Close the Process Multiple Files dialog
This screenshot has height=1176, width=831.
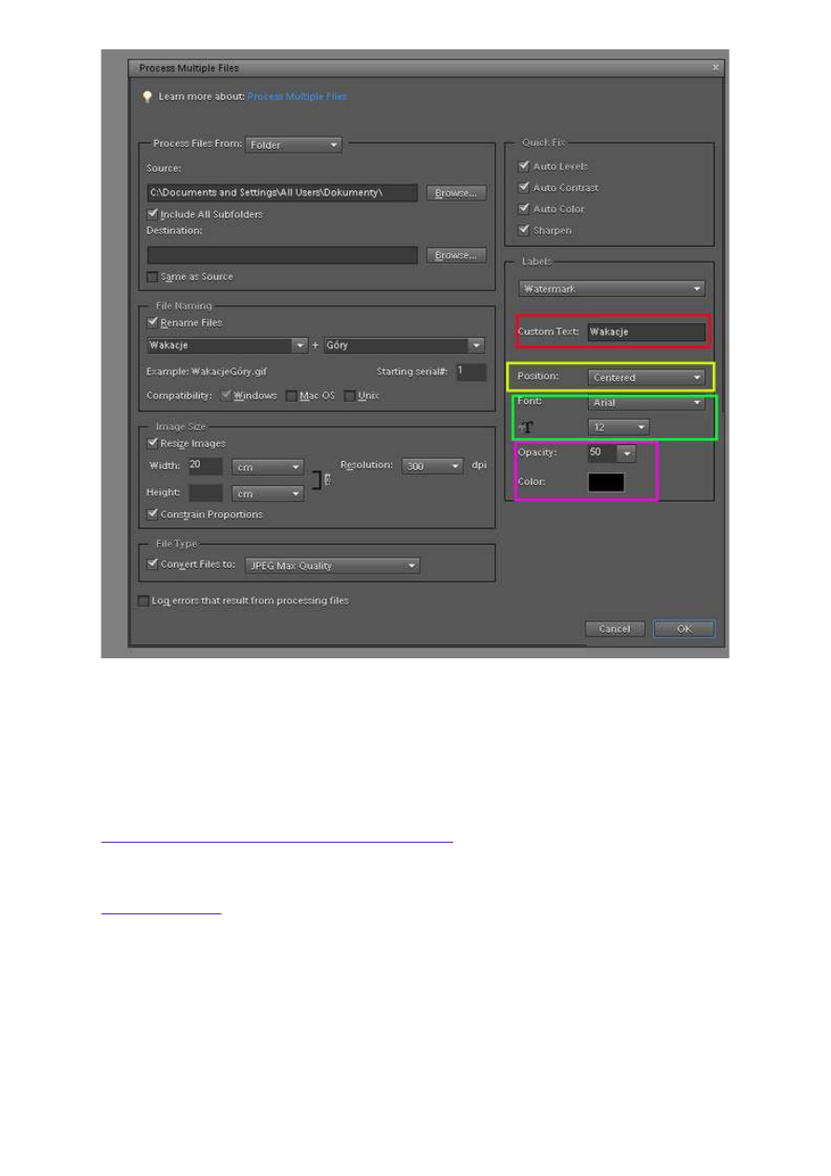[715, 68]
